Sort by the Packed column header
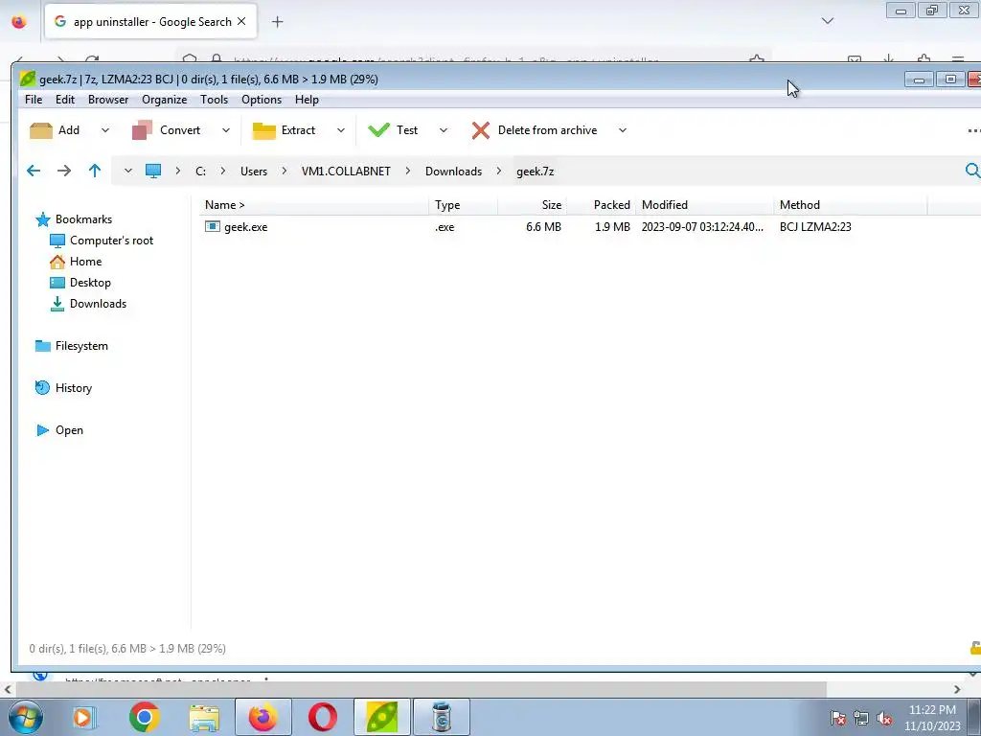Screen dimensions: 981x736 coord(602,205)
